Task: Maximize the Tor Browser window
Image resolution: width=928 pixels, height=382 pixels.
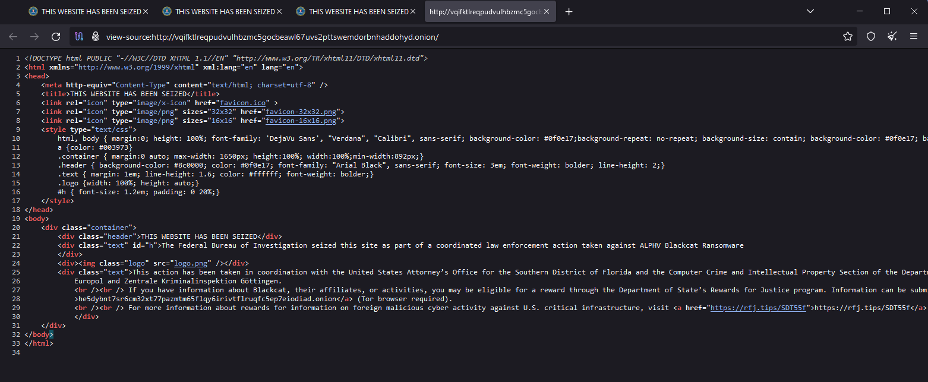Action: point(887,11)
